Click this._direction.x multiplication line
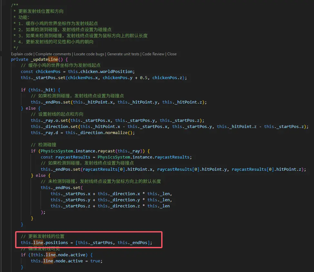 coord(111,194)
